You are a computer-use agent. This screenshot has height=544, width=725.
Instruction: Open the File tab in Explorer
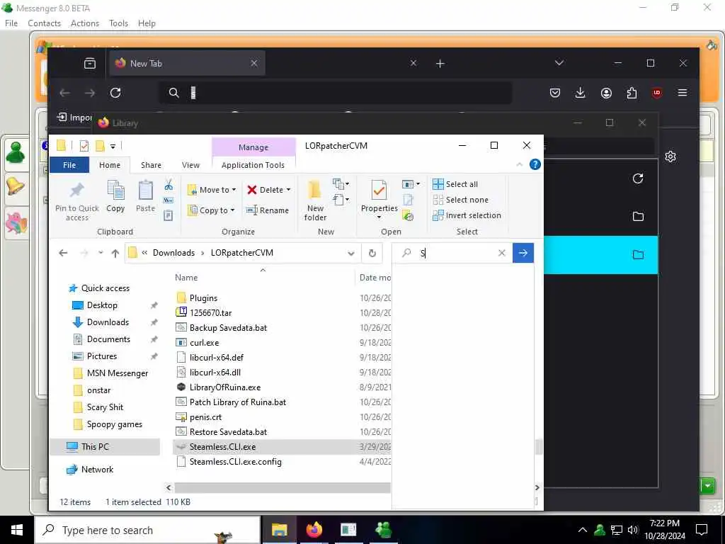(69, 165)
